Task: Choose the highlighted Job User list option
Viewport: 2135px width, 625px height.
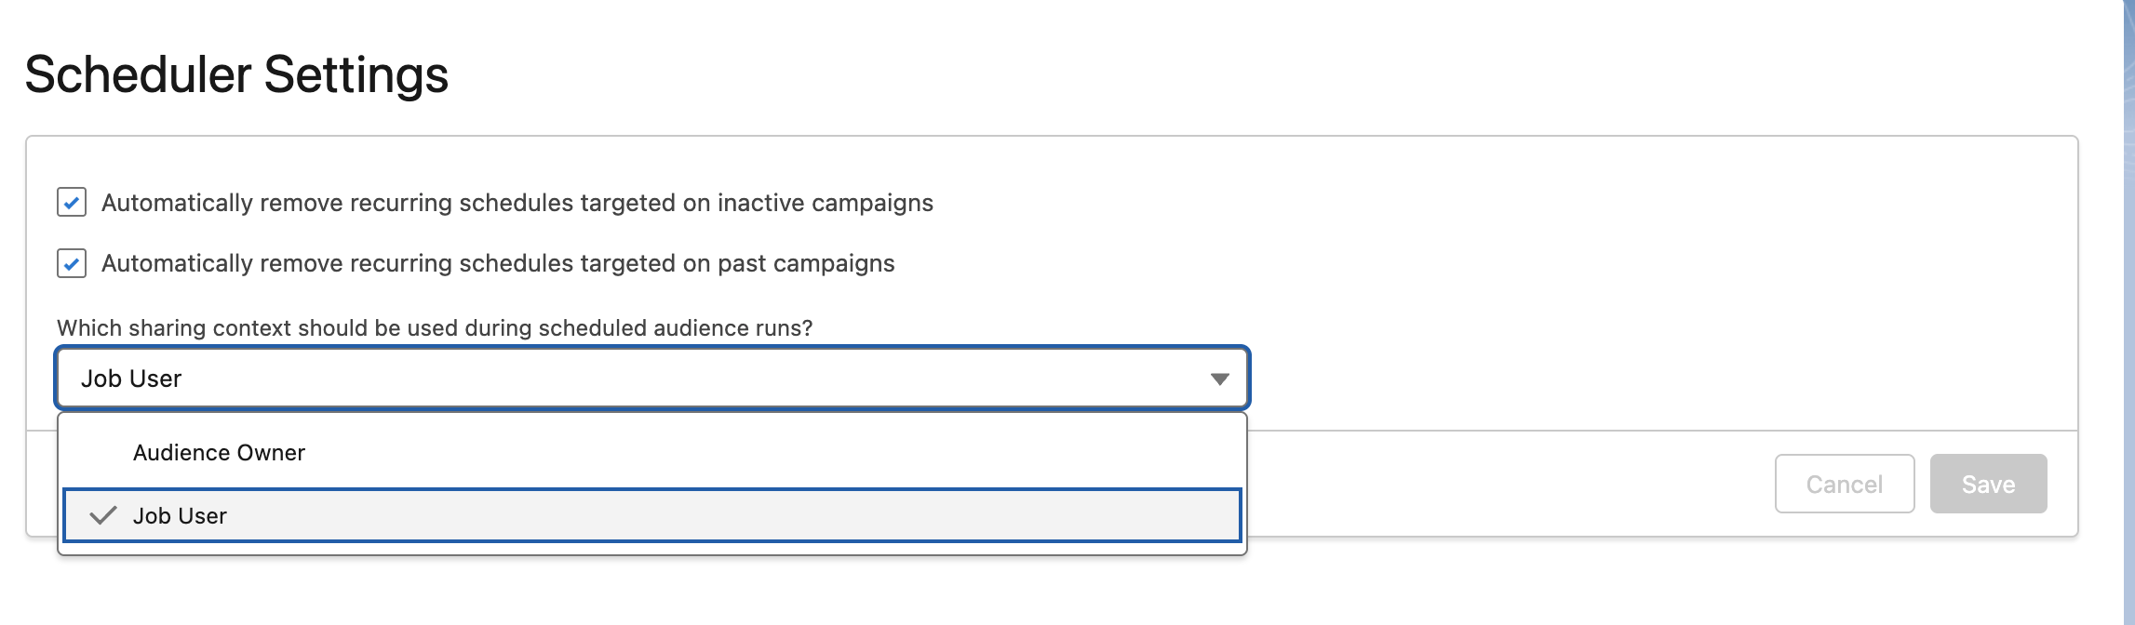Action: [x=651, y=515]
